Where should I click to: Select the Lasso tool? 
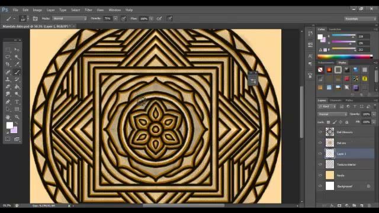(x=8, y=57)
